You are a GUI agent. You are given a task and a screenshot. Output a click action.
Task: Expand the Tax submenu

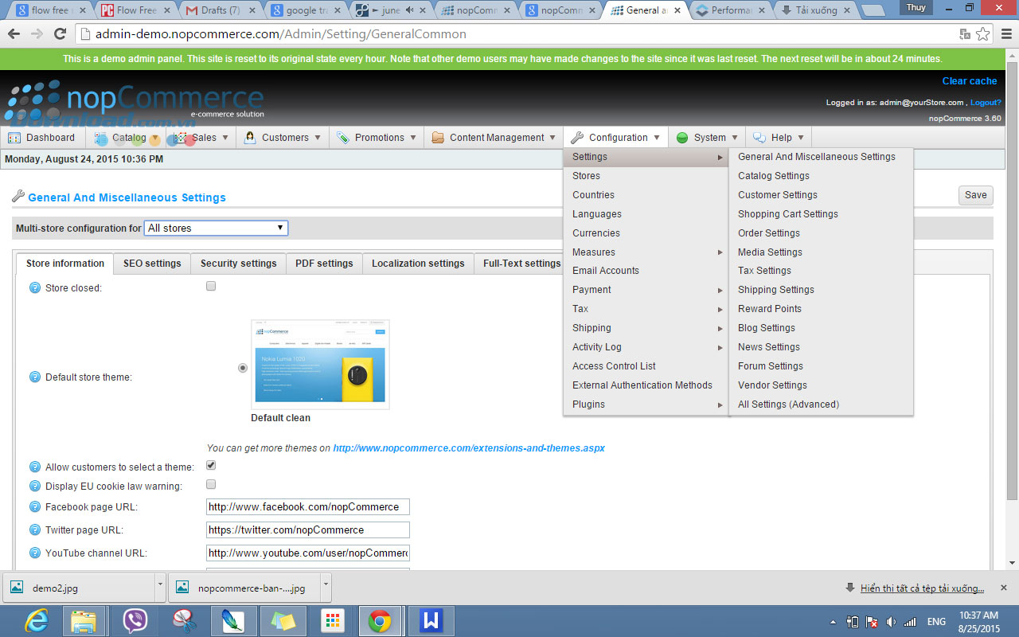[646, 309]
